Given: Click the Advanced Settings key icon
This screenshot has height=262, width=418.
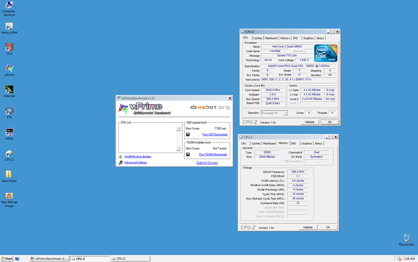Looking at the screenshot, I should [x=120, y=163].
